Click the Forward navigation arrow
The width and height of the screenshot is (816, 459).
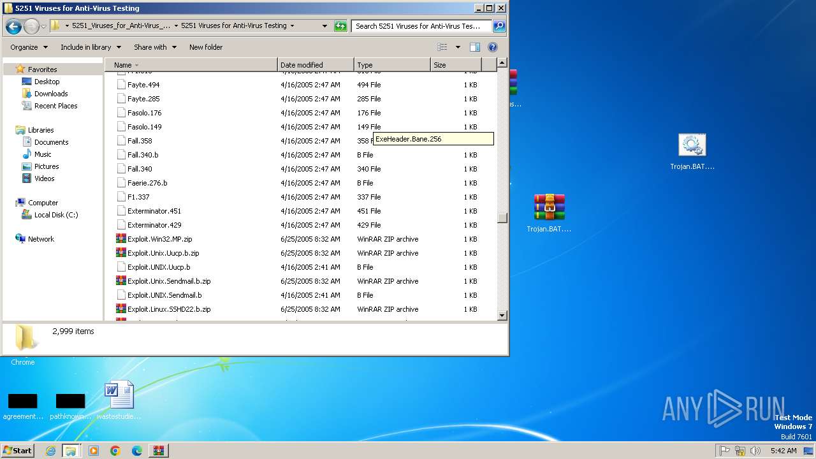31,26
